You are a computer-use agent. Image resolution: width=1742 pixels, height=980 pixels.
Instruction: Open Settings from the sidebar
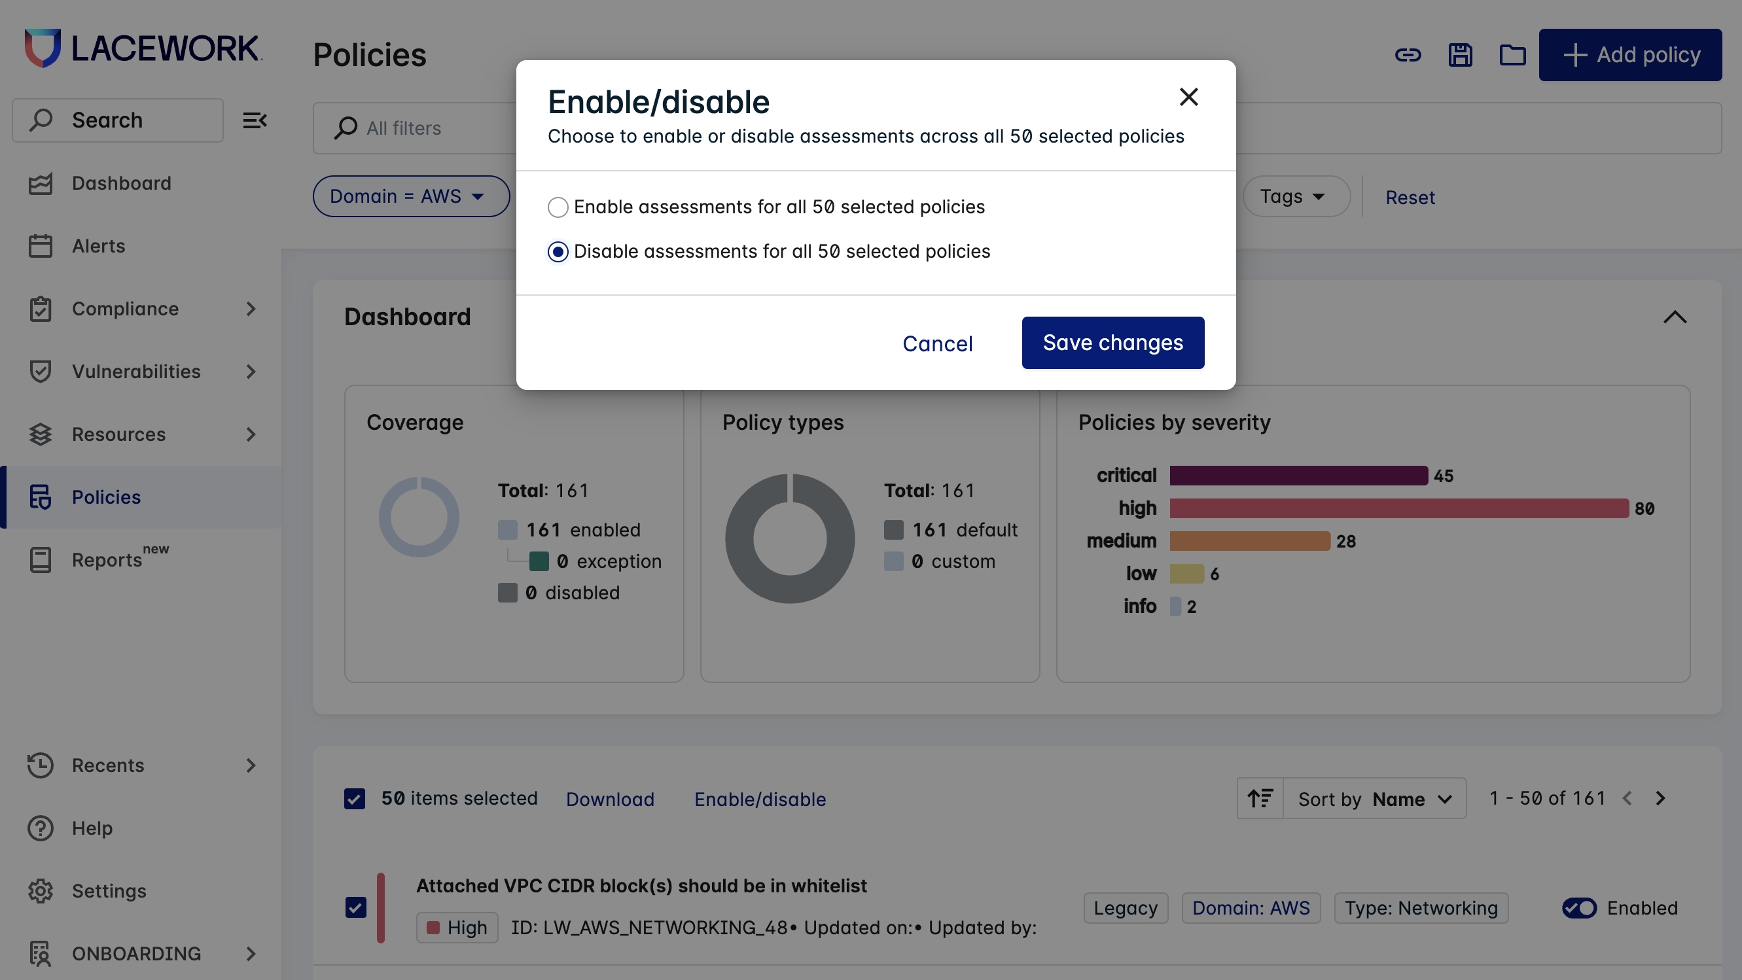click(41, 891)
